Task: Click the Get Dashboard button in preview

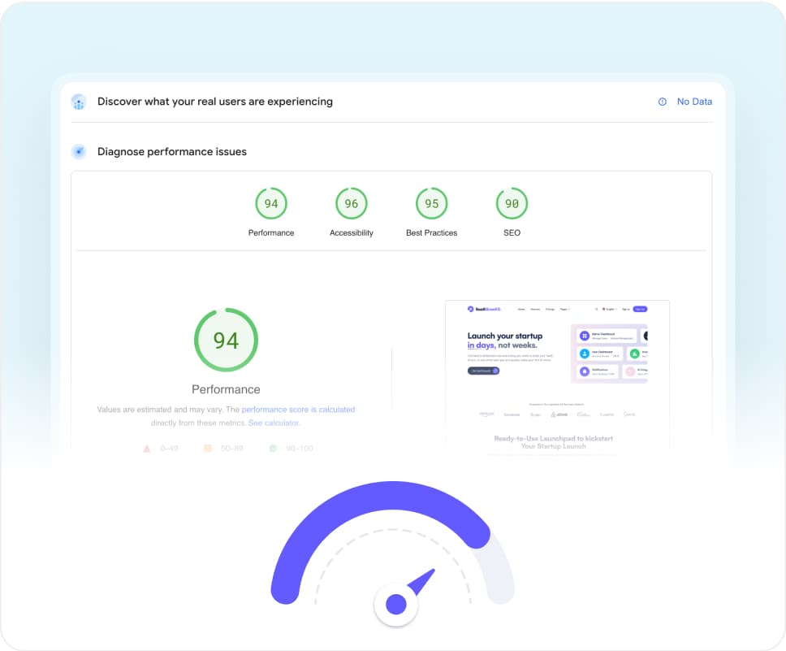Action: point(483,371)
